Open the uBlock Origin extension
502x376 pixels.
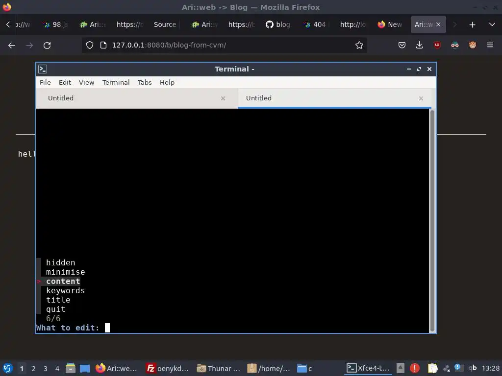pos(437,45)
